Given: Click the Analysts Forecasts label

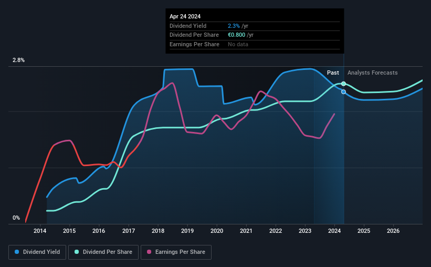Looking at the screenshot, I should pos(372,73).
